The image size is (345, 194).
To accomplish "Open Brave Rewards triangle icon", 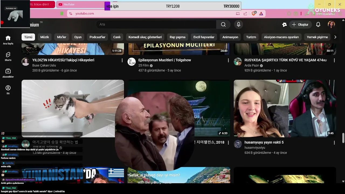I will 261,13.
